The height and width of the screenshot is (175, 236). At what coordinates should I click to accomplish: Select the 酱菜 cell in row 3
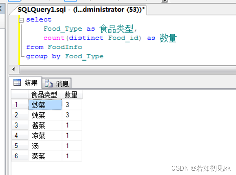pyautogui.click(x=45, y=125)
